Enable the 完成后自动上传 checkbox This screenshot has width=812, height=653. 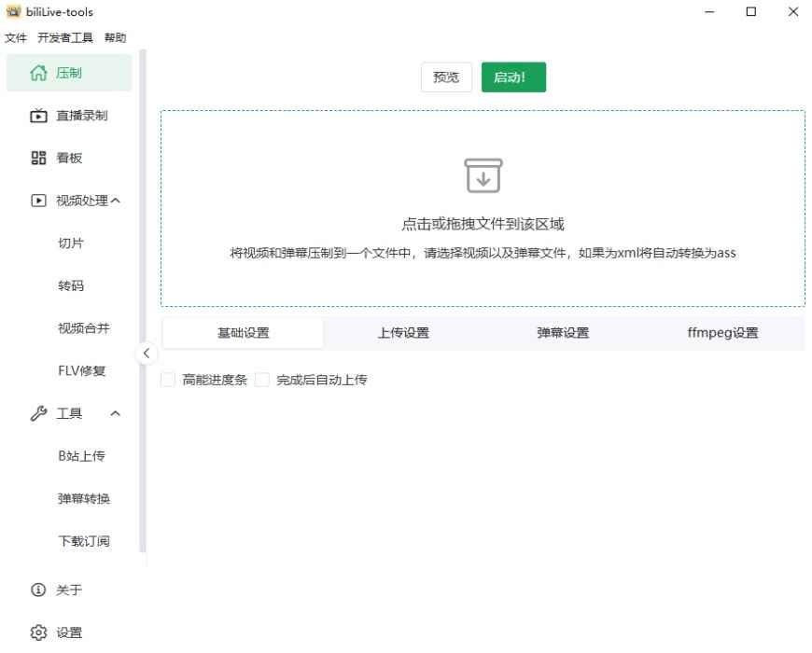(x=262, y=380)
